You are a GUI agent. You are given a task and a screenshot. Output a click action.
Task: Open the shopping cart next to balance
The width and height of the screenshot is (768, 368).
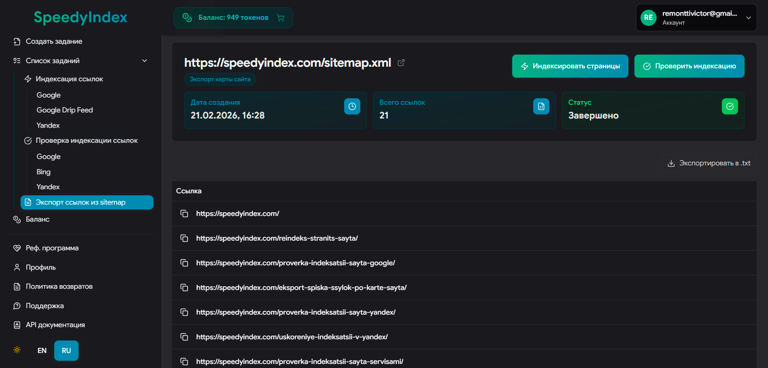(281, 17)
